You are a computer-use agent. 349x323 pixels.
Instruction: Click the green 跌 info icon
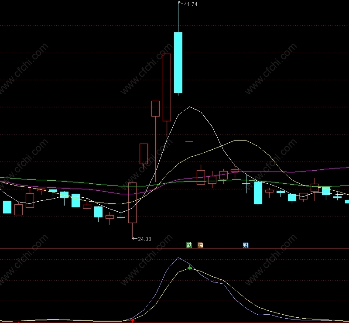[189, 245]
